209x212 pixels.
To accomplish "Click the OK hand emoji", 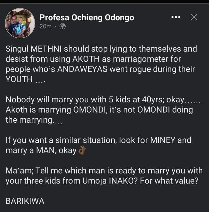I will coord(82,151).
